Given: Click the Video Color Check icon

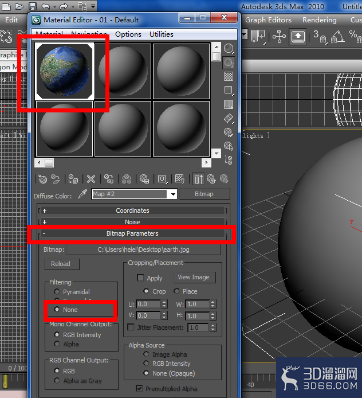Looking at the screenshot, I should (x=229, y=104).
